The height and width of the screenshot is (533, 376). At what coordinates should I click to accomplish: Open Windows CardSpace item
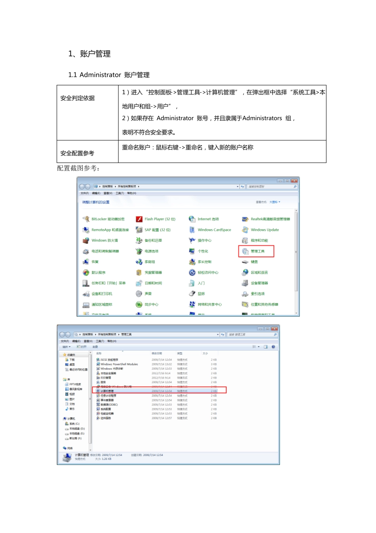(210, 230)
